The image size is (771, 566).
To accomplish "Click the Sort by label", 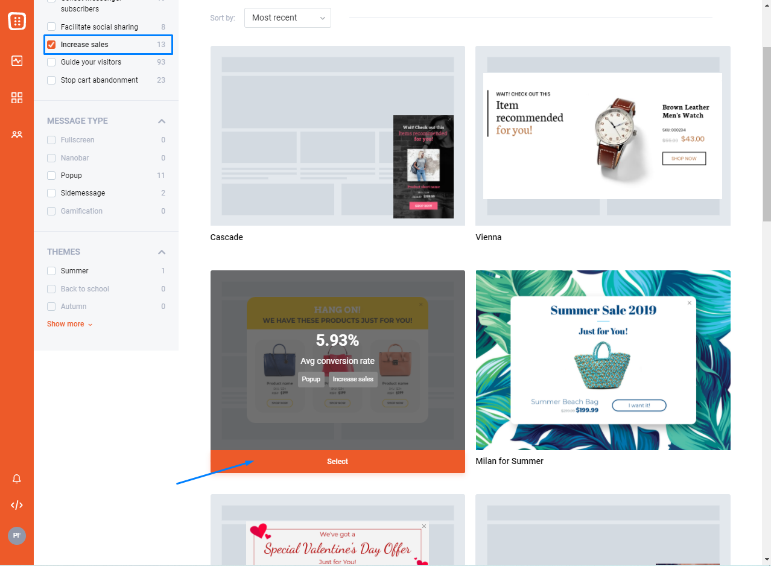I will pos(223,18).
